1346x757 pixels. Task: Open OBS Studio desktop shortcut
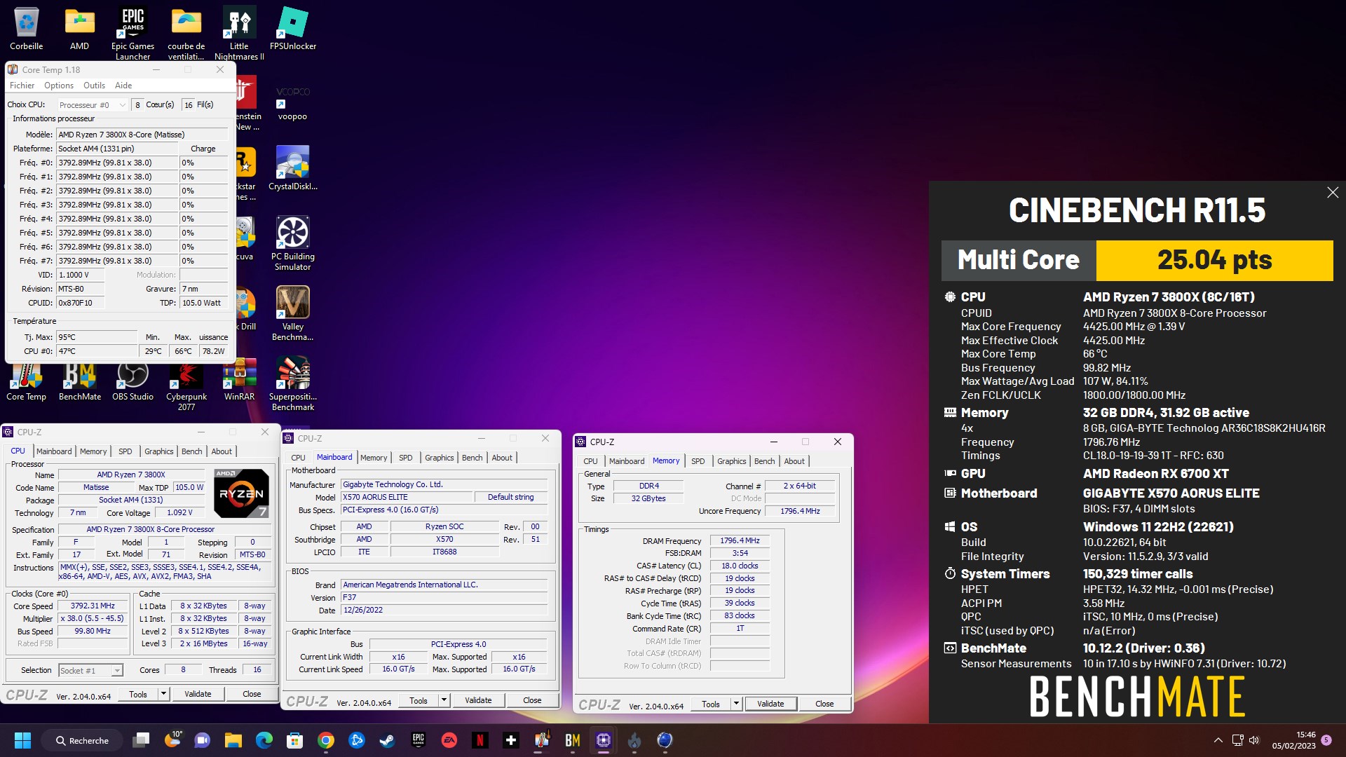(x=132, y=379)
